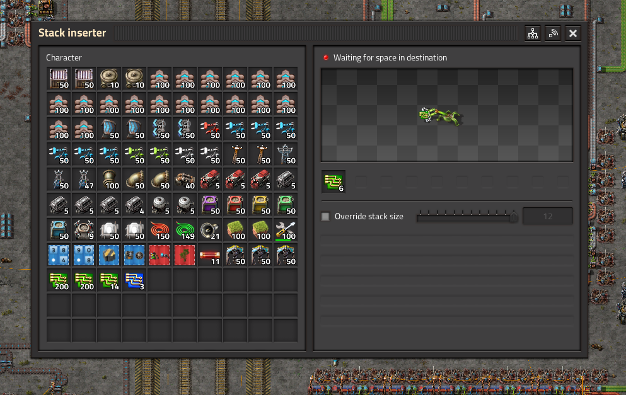Click the override stack size slider handle
626x395 pixels.
coord(513,217)
